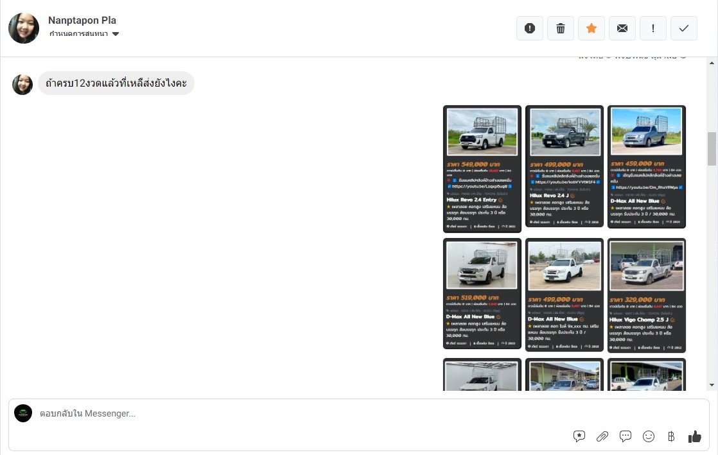This screenshot has height=455, width=718.
Task: Mark conversation as spam with exclamation circle icon
Action: [529, 28]
